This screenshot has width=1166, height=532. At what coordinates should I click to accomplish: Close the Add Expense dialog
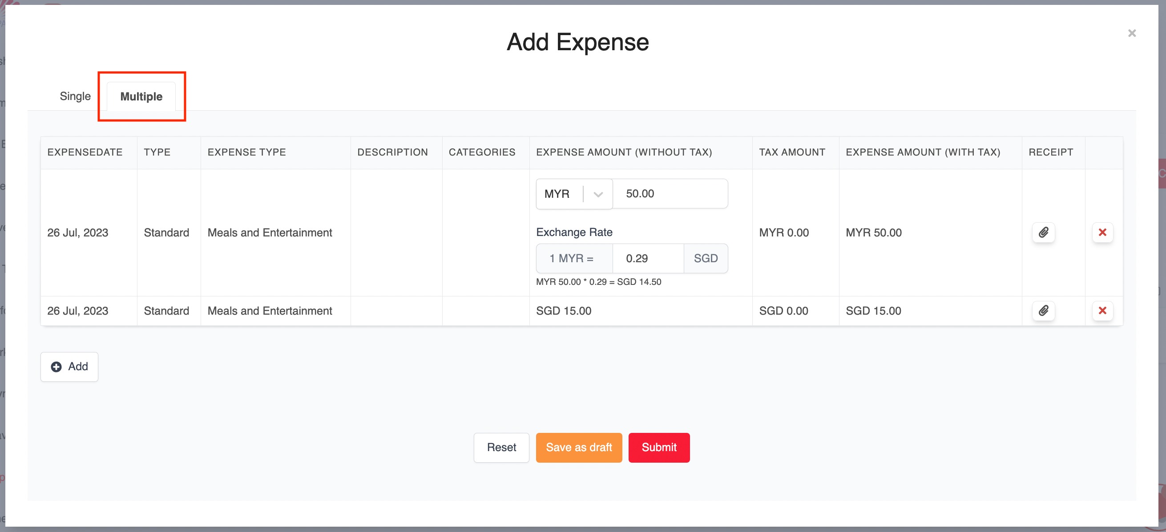click(1132, 33)
